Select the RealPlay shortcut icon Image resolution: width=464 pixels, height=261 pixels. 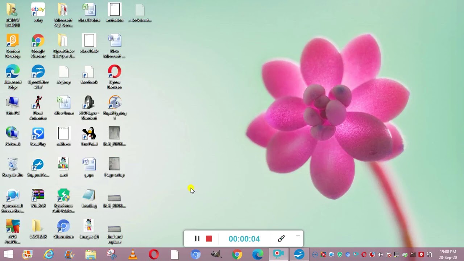click(38, 136)
